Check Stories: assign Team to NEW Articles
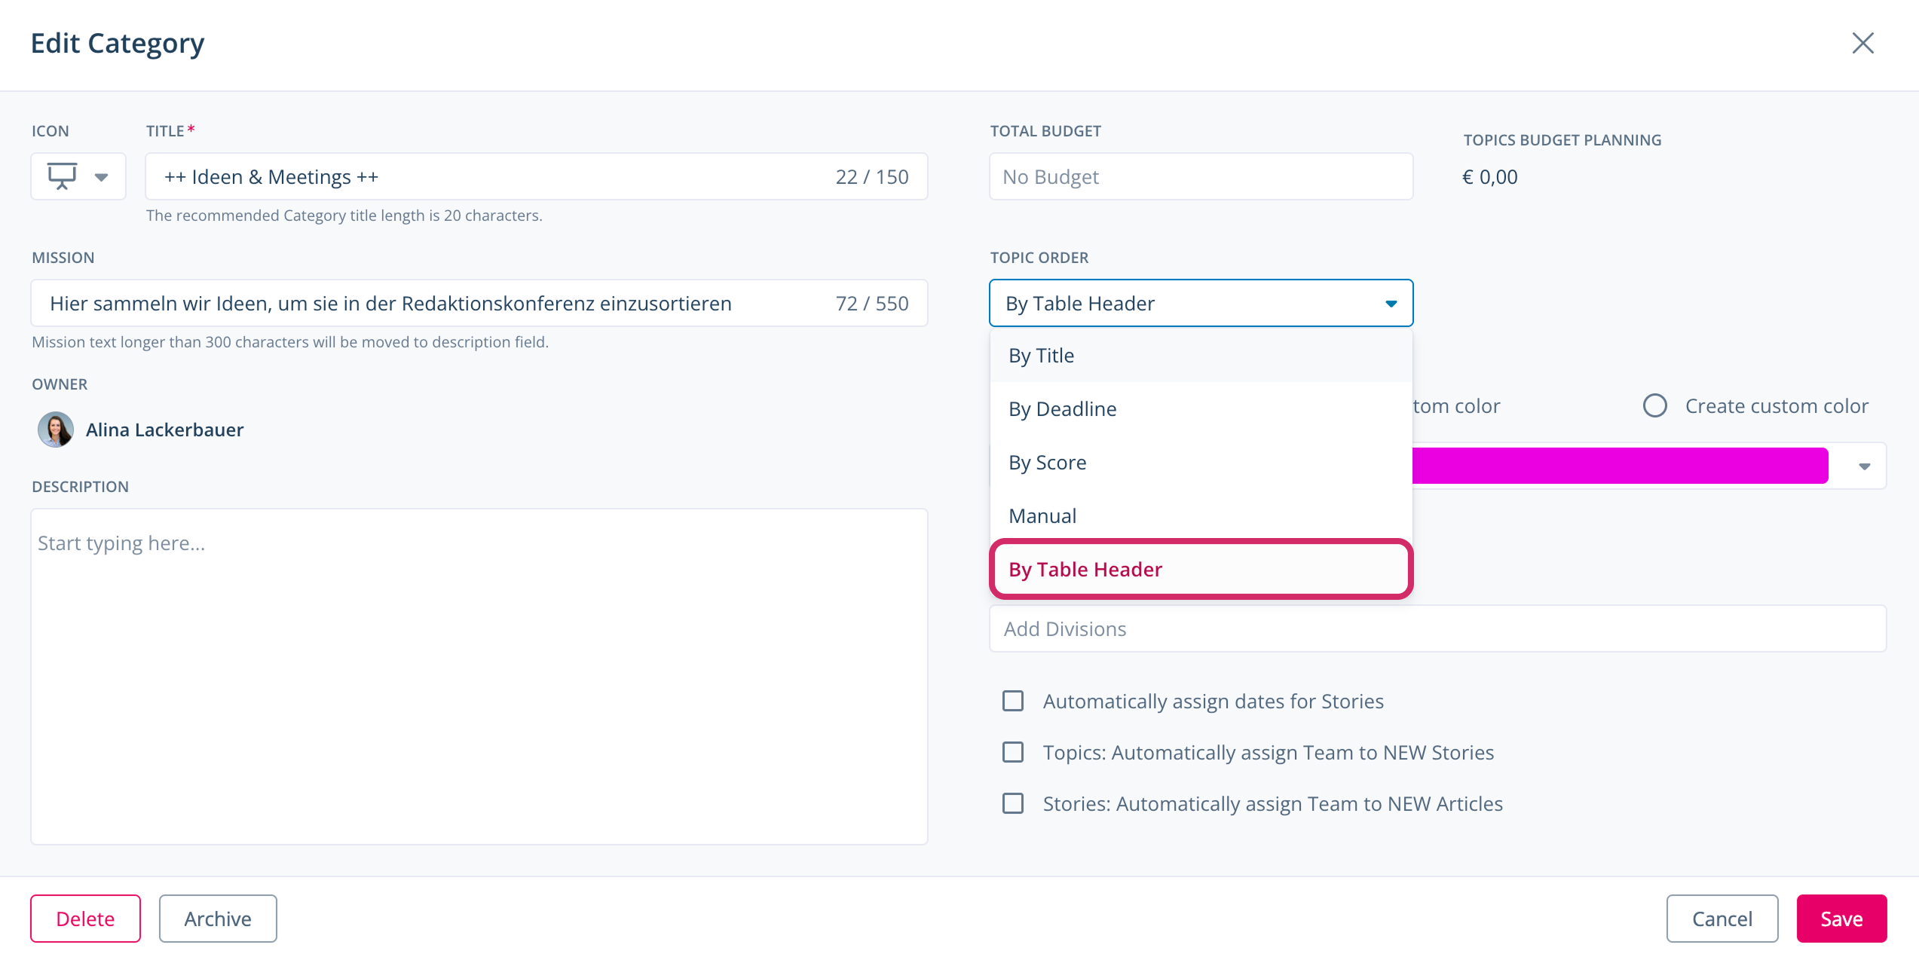Screen dimensions: 1919x957 [x=1013, y=803]
